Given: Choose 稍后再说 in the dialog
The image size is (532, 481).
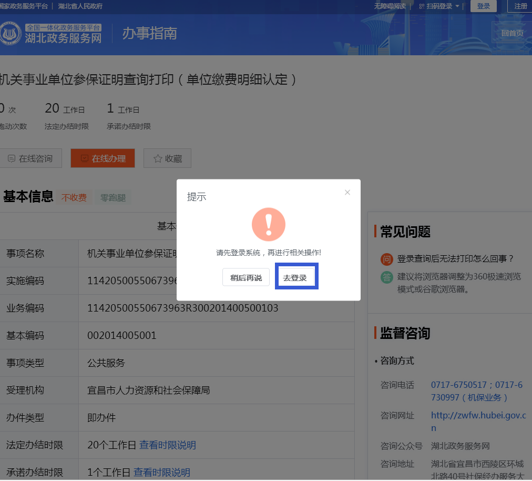Looking at the screenshot, I should coord(245,277).
